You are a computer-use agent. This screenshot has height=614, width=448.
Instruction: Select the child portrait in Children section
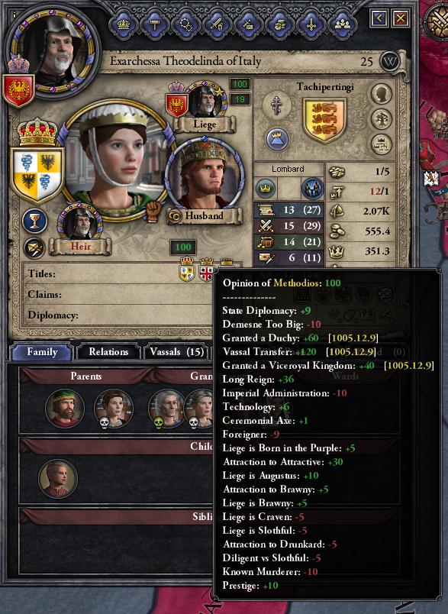[x=58, y=479]
